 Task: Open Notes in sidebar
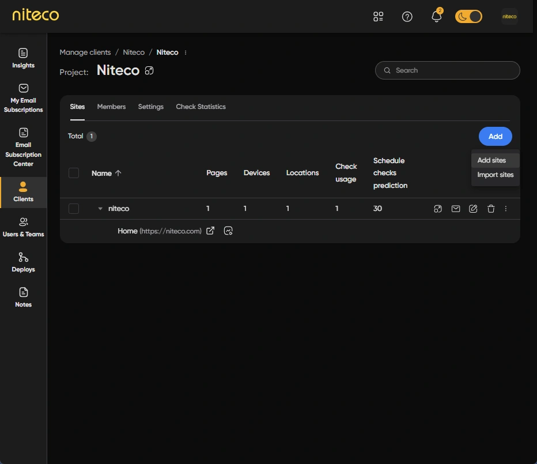tap(23, 297)
